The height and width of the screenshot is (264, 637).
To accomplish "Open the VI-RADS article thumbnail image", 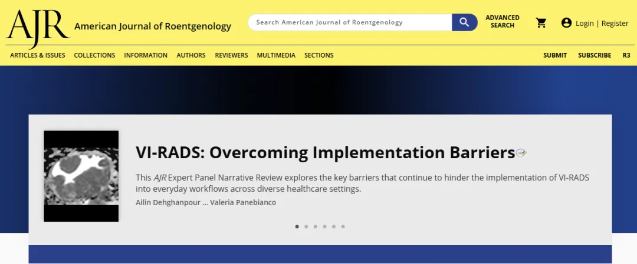I will pyautogui.click(x=81, y=176).
